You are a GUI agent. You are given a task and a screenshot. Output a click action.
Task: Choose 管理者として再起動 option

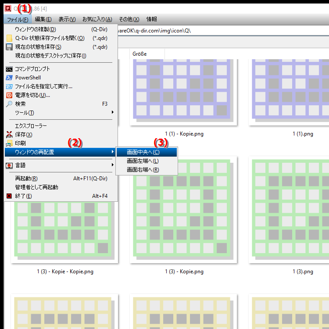[x=36, y=187]
